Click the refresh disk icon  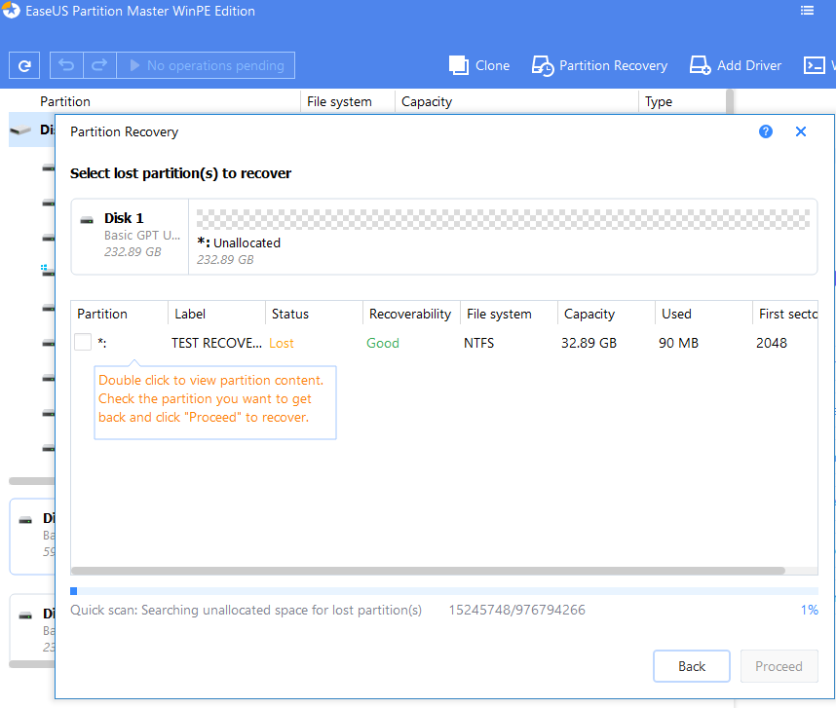click(x=24, y=65)
